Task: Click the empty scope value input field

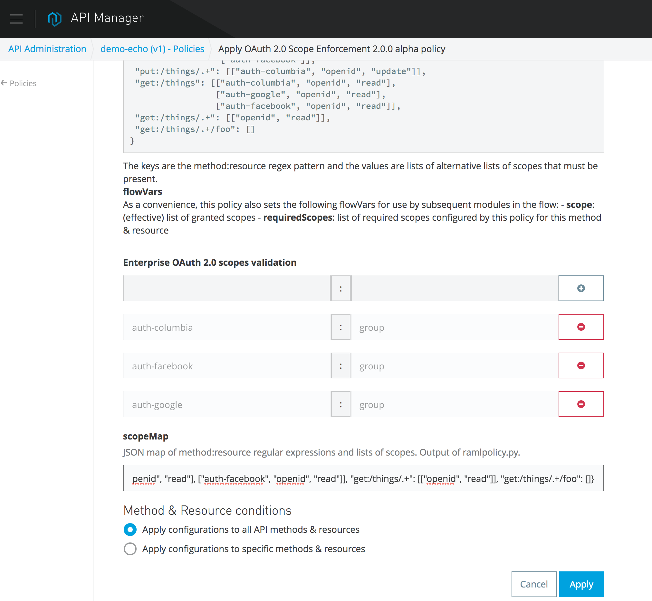Action: pos(454,288)
